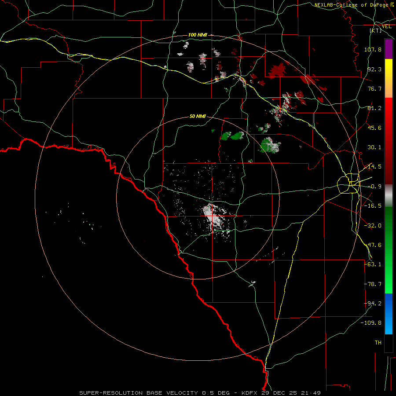Click the 50 NMI range ring label

[198, 117]
